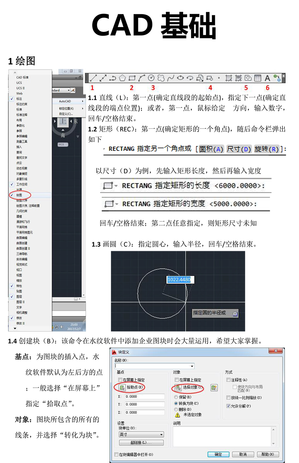Click the rectangle icon in length prompt
This screenshot has height=463, width=299.
[107, 186]
